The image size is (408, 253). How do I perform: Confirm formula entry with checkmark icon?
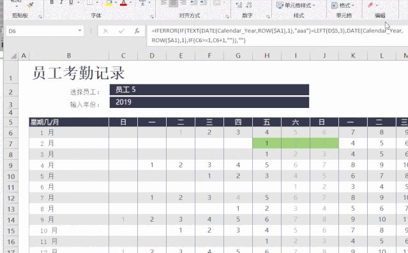[x=121, y=31]
